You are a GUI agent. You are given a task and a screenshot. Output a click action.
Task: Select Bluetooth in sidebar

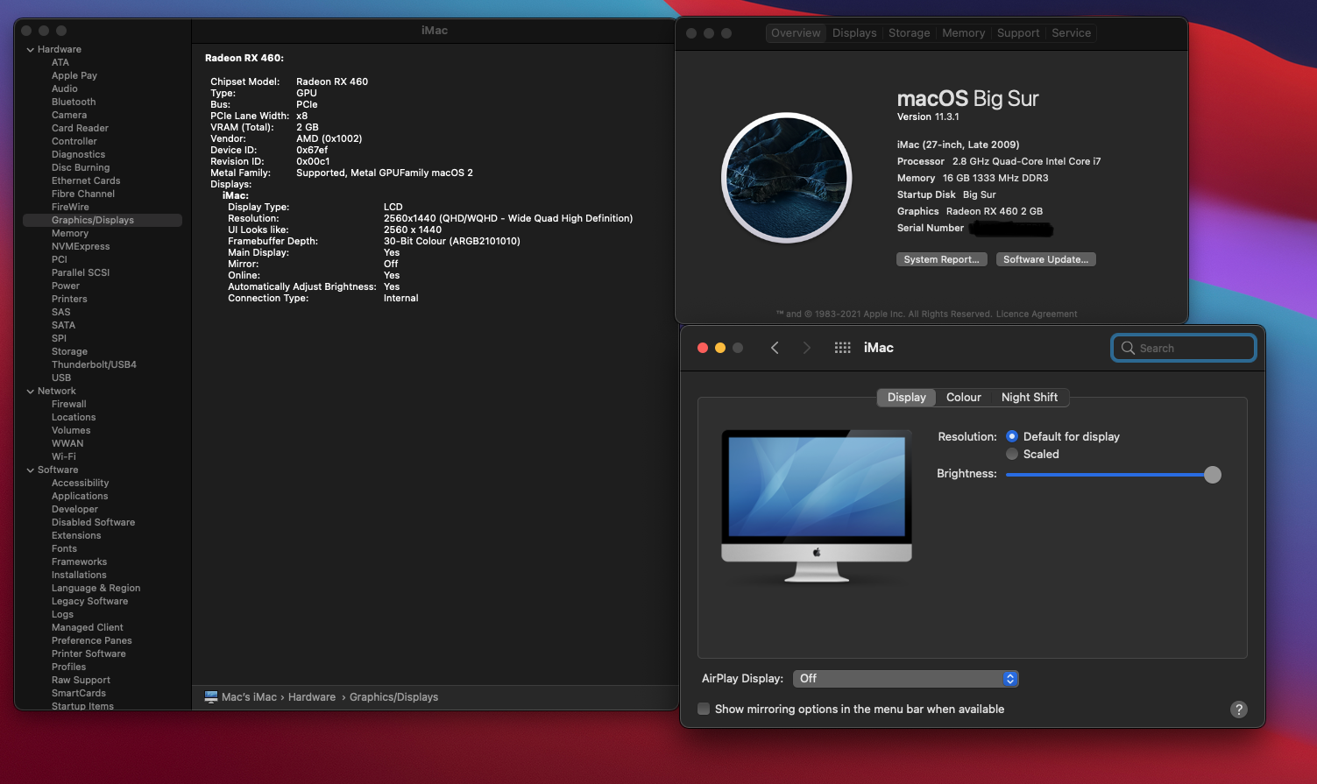[x=74, y=102]
